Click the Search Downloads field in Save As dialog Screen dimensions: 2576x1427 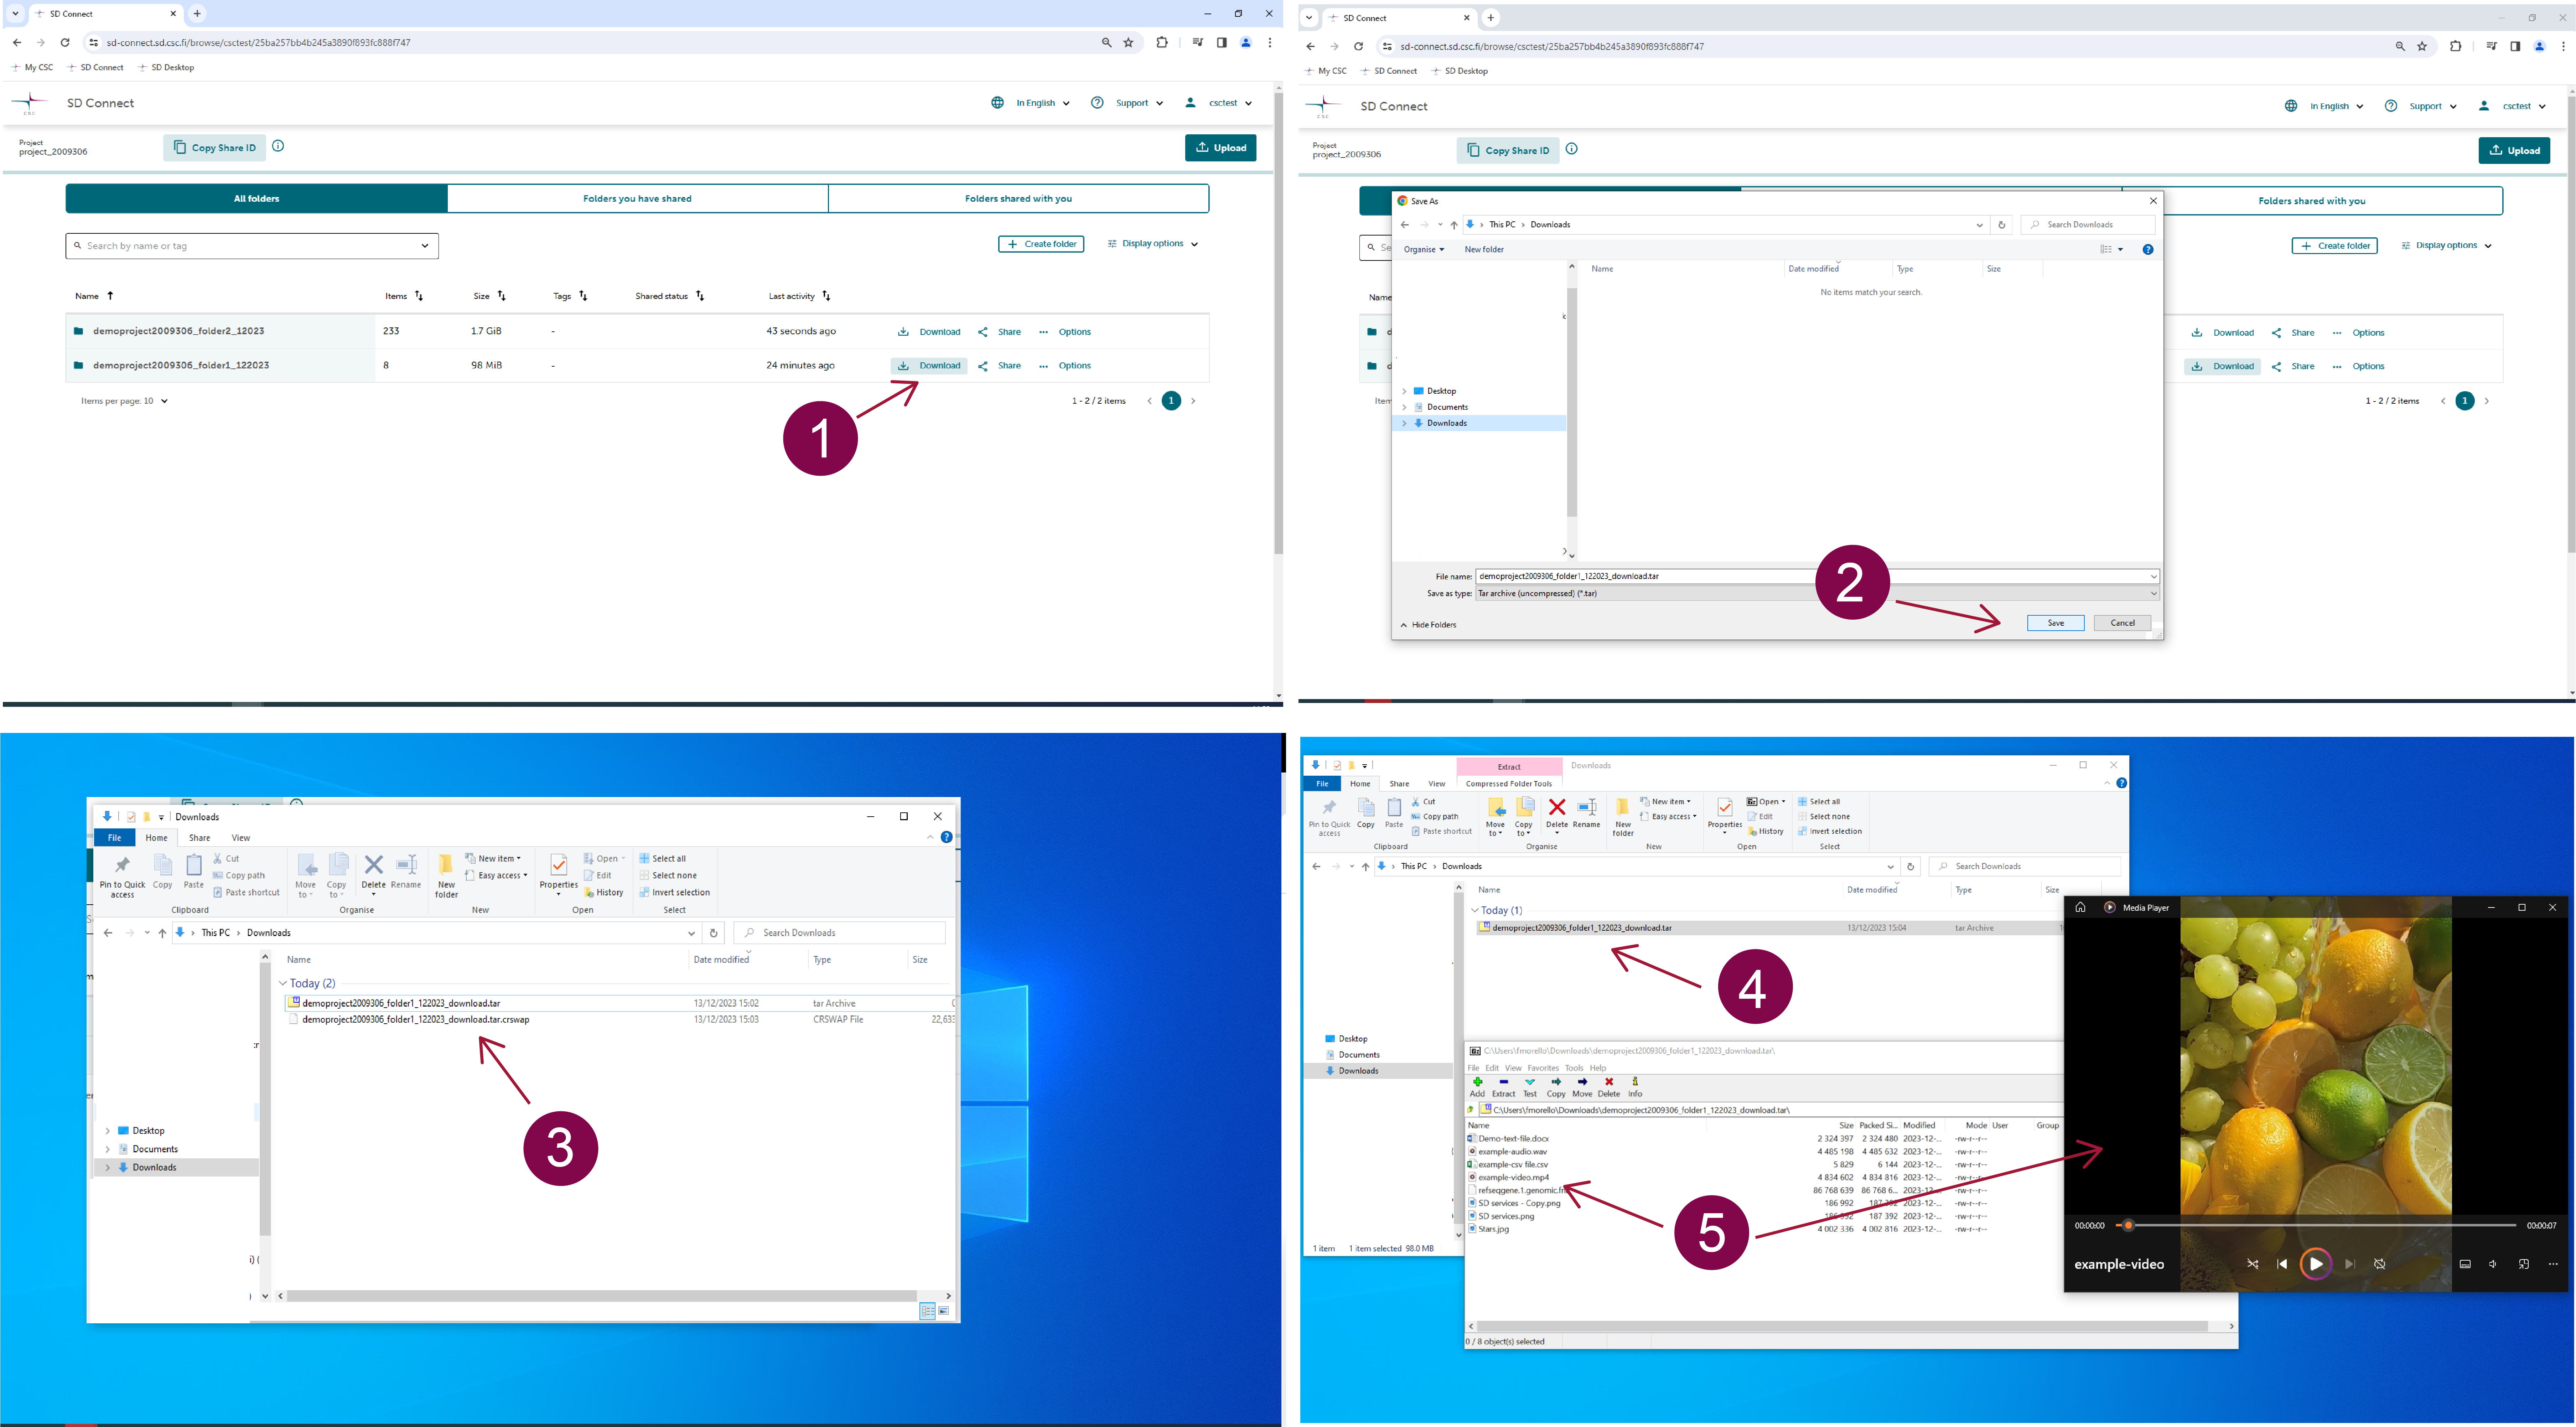point(2088,225)
